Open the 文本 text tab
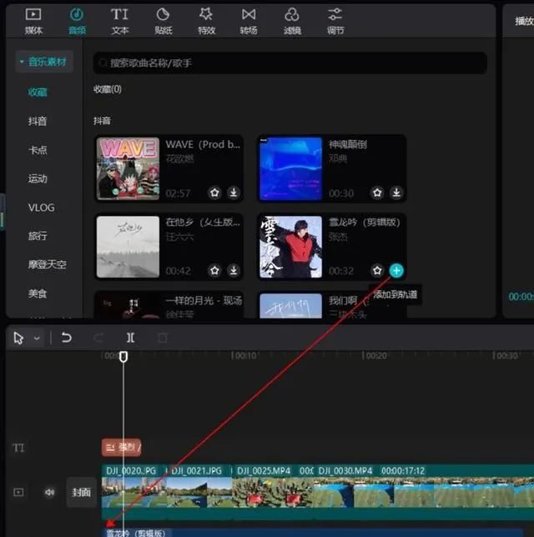This screenshot has width=534, height=537. 119,21
